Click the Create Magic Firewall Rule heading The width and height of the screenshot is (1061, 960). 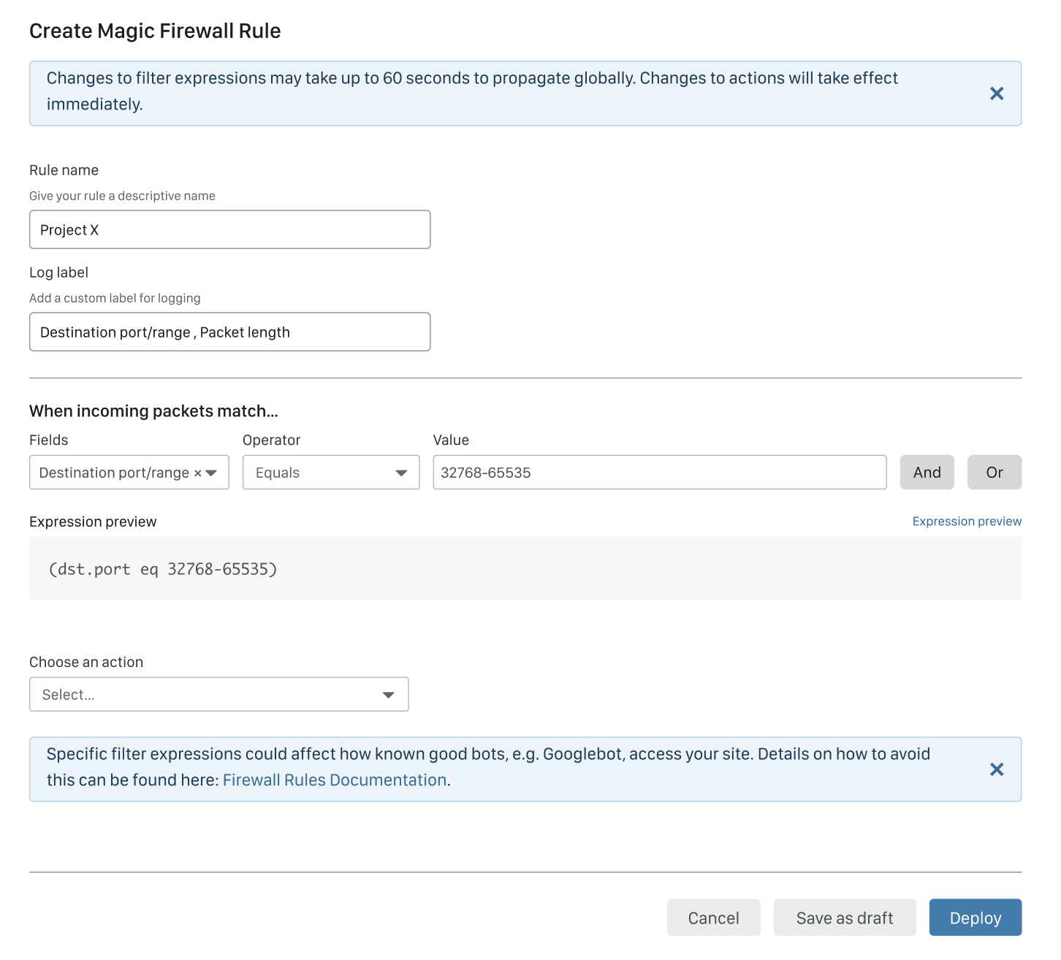(x=155, y=31)
